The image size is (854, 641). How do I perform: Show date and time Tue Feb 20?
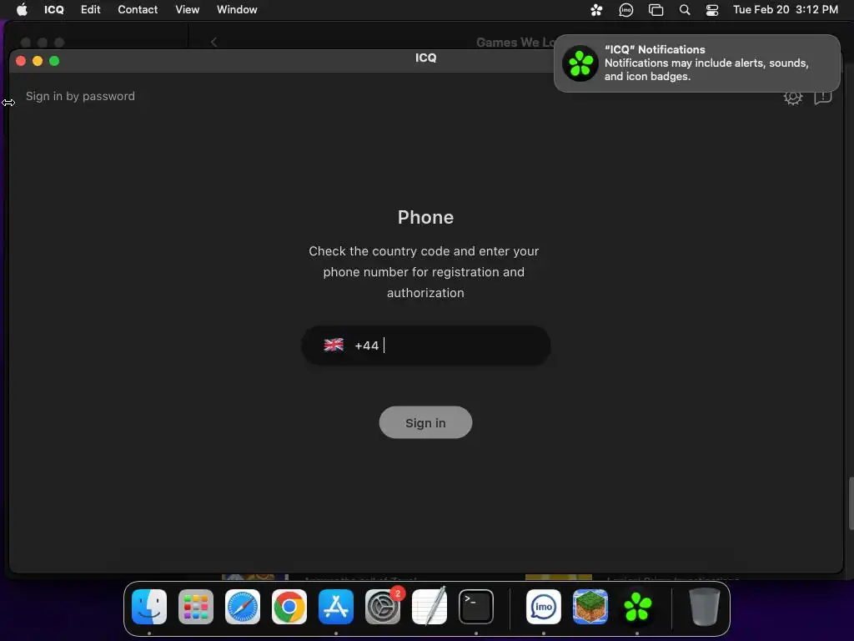(786, 9)
